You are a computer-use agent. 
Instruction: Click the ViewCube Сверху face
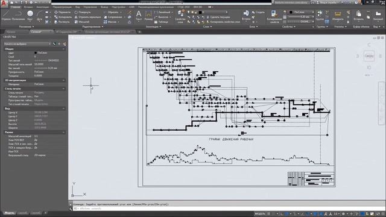pos(369,56)
